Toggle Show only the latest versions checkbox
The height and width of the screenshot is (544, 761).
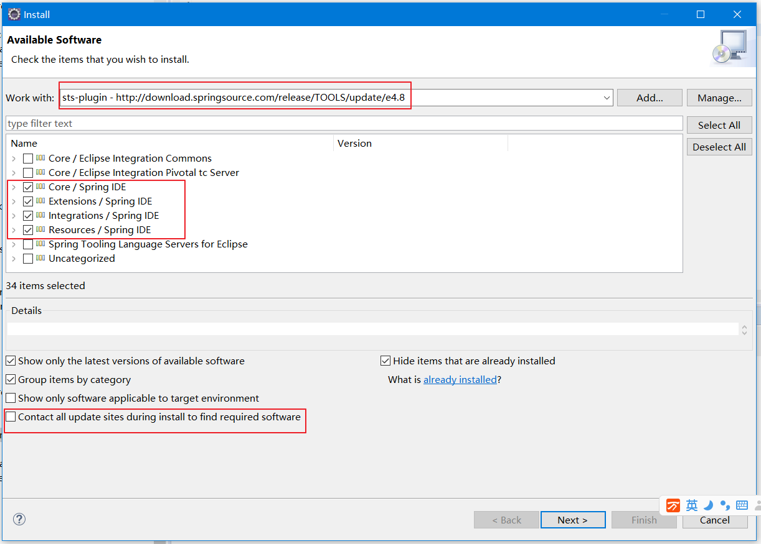point(11,361)
